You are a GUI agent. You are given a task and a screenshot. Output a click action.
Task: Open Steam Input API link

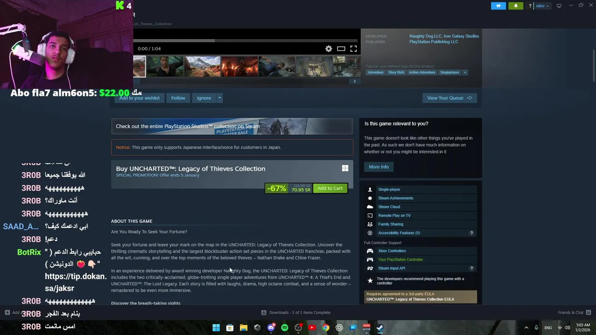coord(392,268)
